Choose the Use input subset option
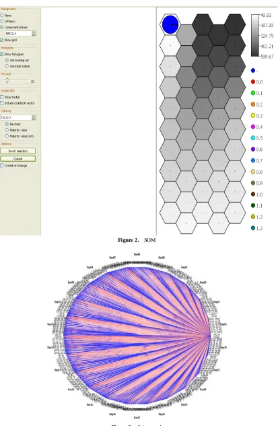Image resolution: width=278 pixels, height=426 pixels. 7,66
